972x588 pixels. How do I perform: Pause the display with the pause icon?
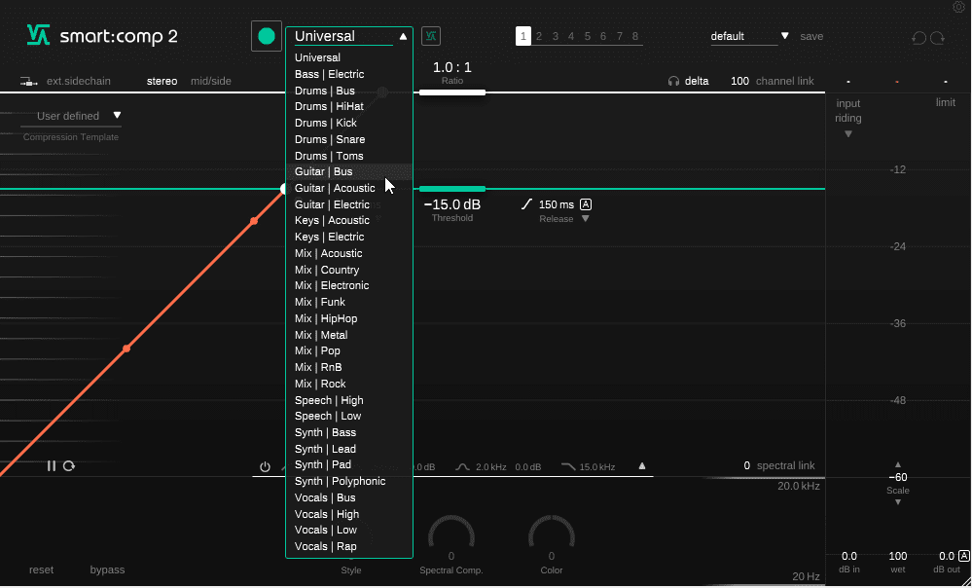tap(52, 466)
